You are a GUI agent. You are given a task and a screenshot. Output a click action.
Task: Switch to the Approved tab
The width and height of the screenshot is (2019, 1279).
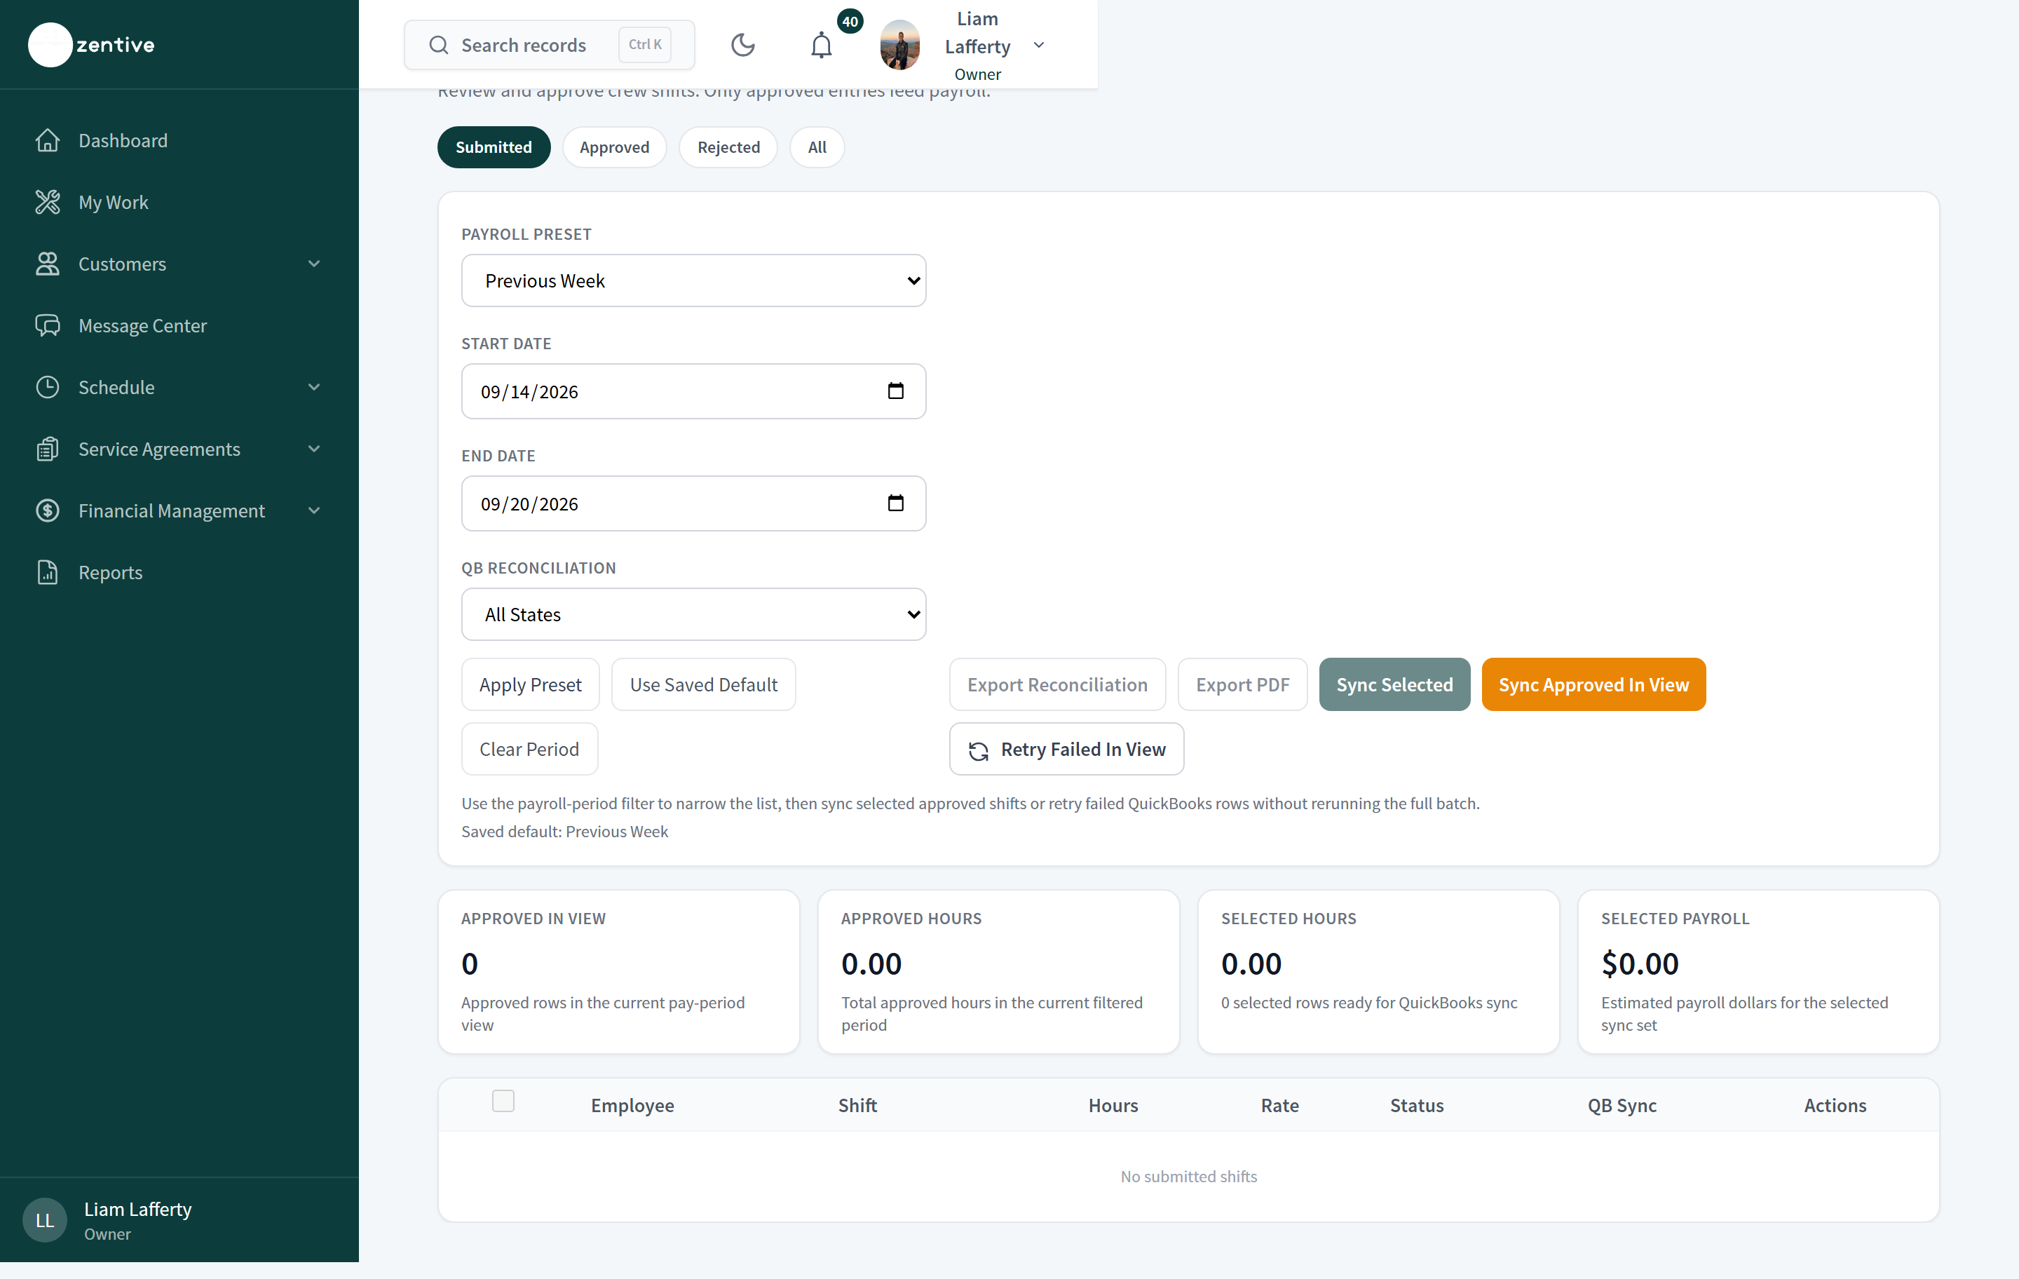(x=615, y=147)
